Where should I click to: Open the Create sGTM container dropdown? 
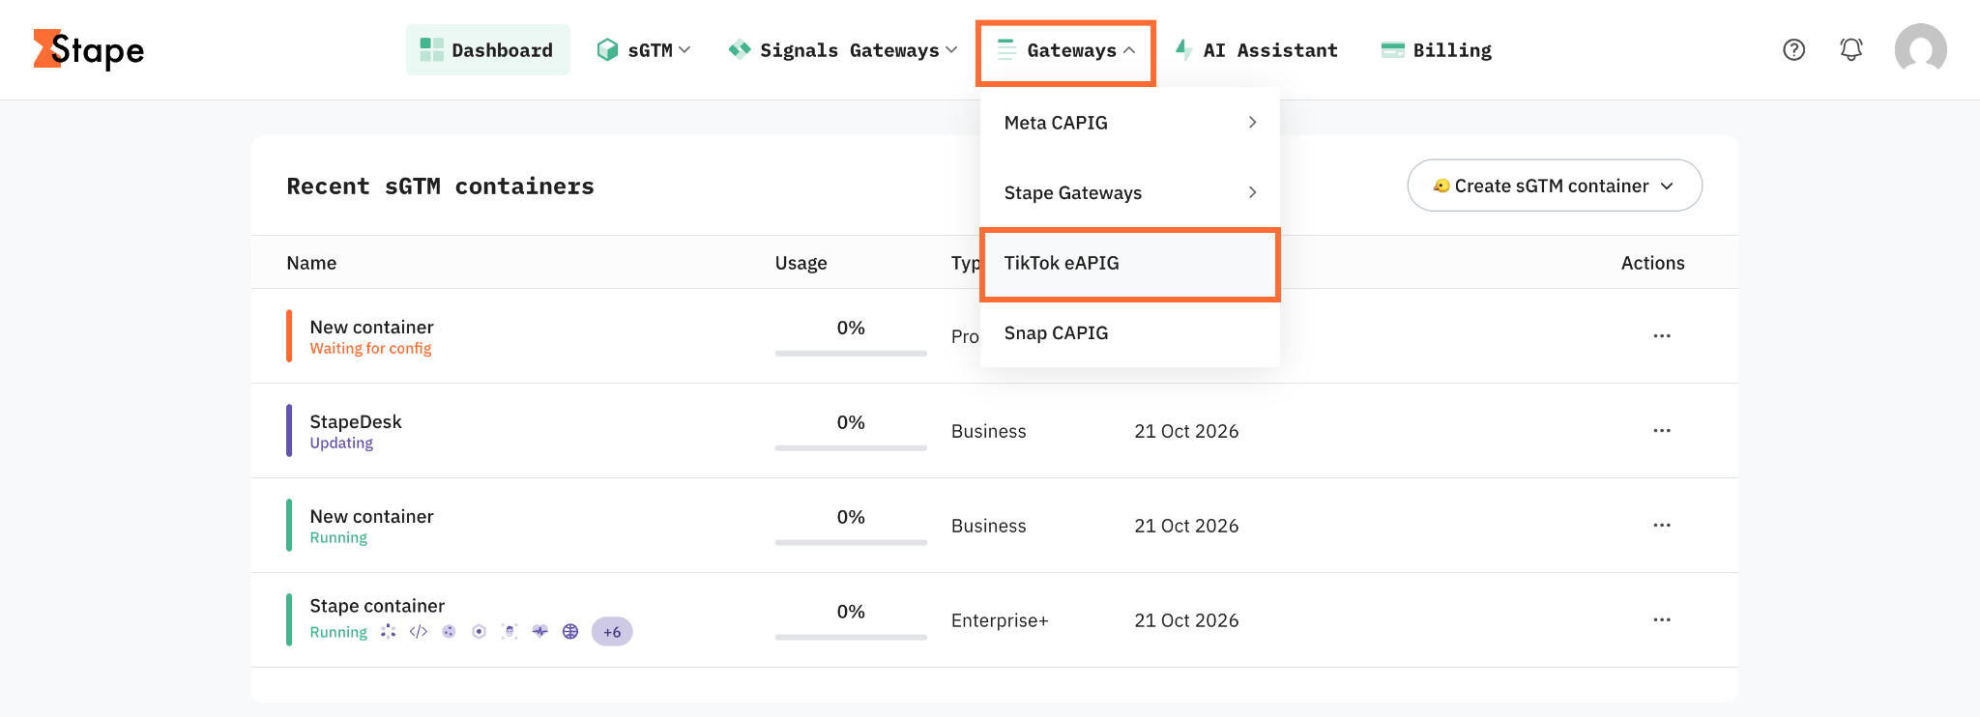tap(1555, 186)
